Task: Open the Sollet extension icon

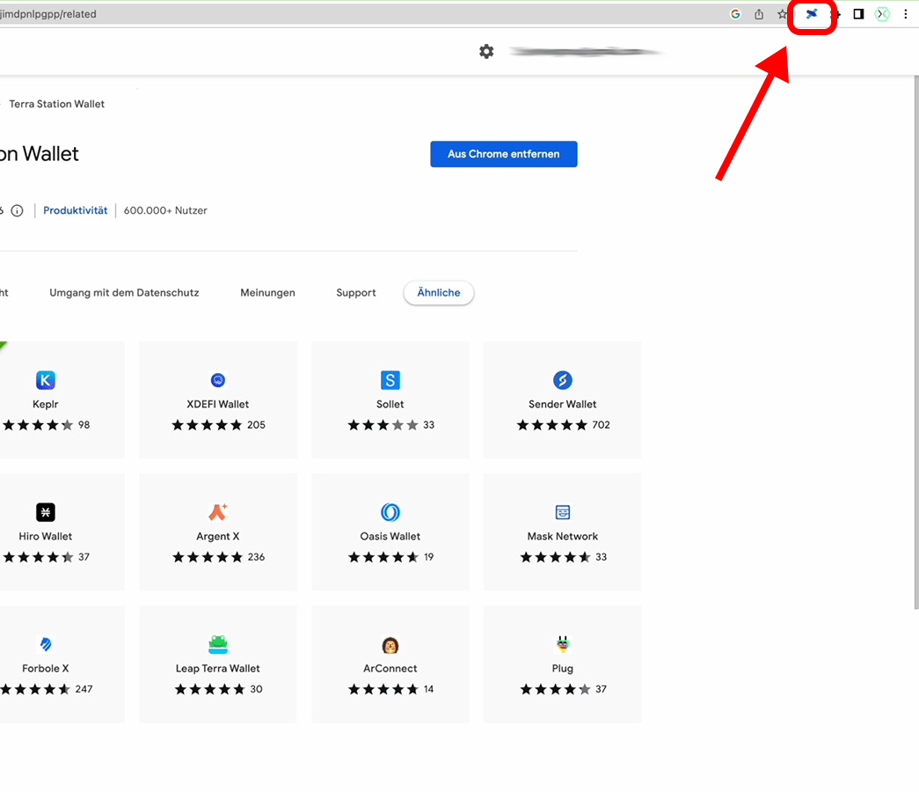Action: tap(390, 380)
